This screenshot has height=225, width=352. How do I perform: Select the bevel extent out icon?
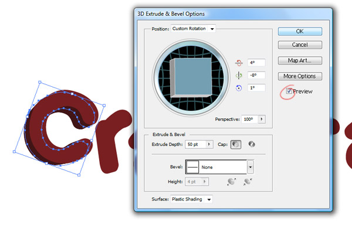[x=232, y=182]
